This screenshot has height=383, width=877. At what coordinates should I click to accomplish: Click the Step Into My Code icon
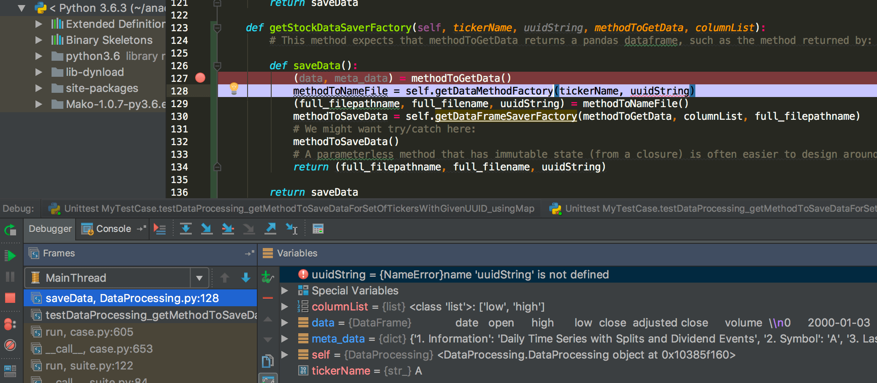point(228,229)
